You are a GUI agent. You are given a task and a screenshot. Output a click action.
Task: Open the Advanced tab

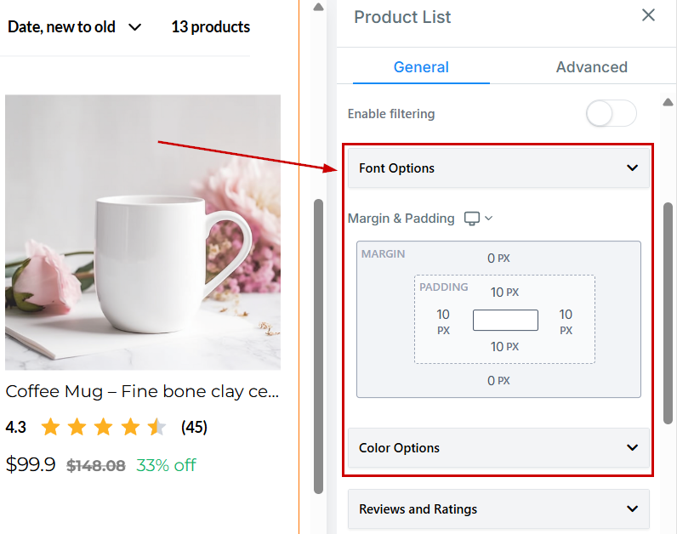click(591, 67)
